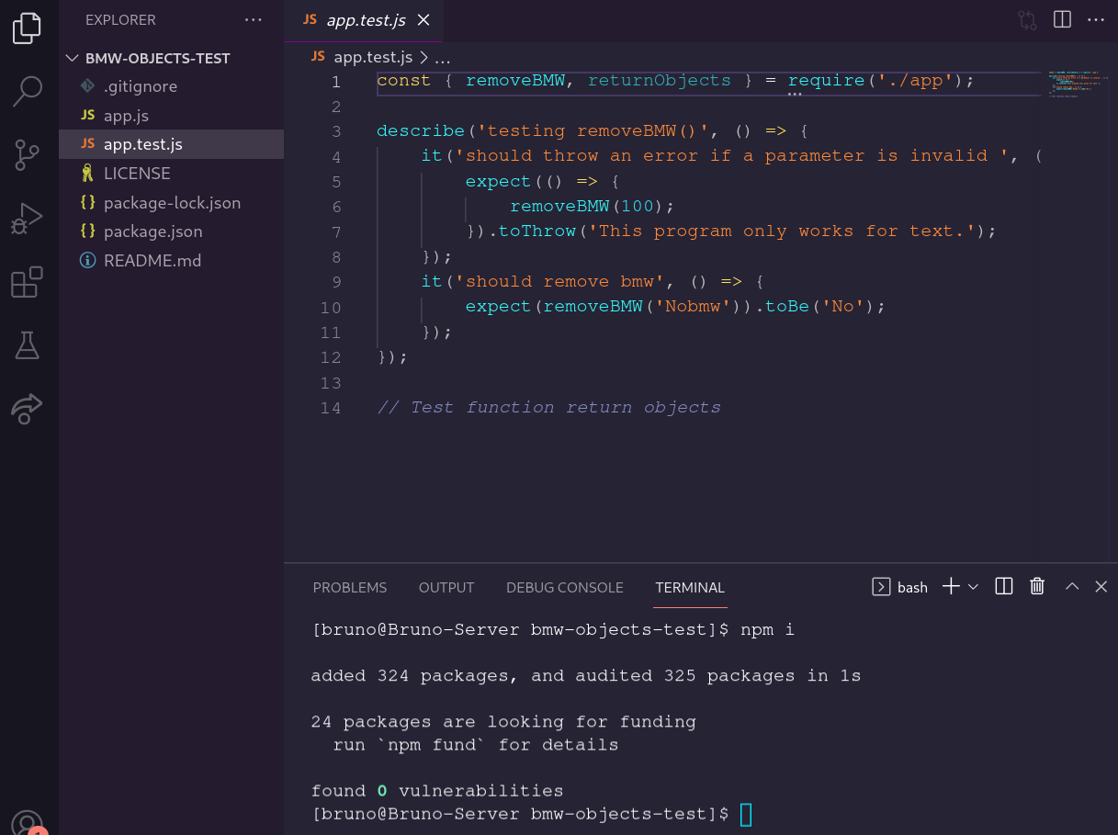Close the app.test.js editor tab

pyautogui.click(x=423, y=20)
